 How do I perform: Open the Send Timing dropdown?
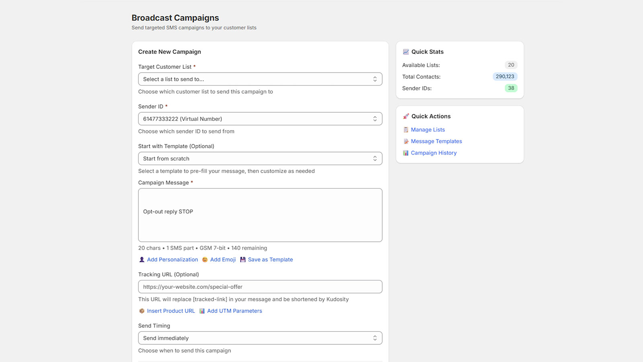[260, 338]
